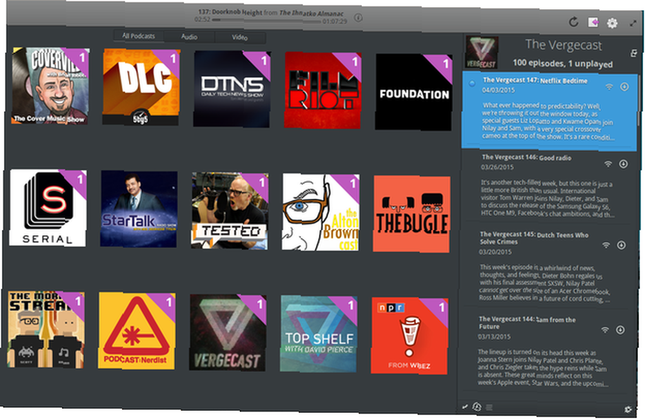Click the 03/26/2015 episode date

click(497, 167)
